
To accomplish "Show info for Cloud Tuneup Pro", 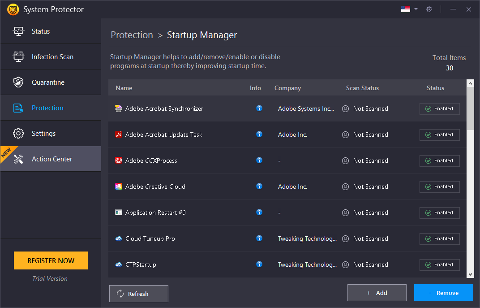I will tap(259, 239).
